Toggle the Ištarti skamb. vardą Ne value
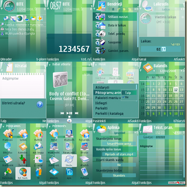Screen dimensions: 187x187 pyautogui.click(x=119, y=165)
